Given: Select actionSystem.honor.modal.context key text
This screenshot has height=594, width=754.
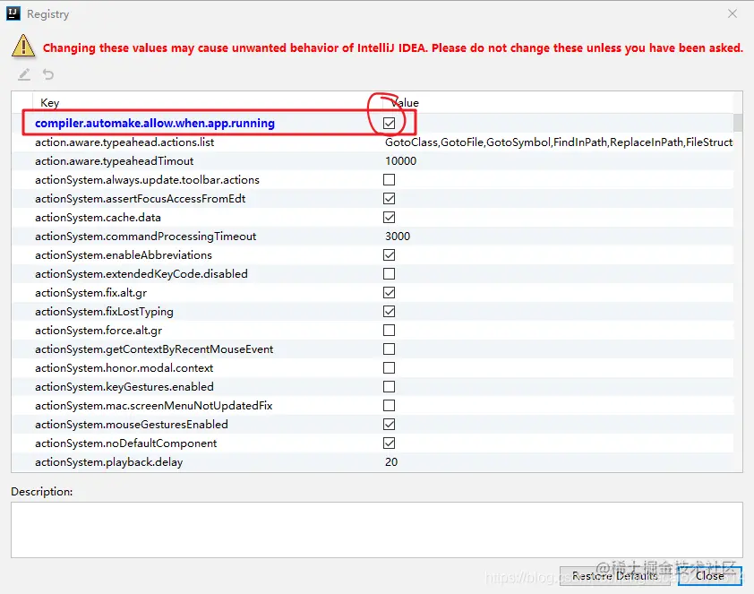Looking at the screenshot, I should [x=124, y=368].
